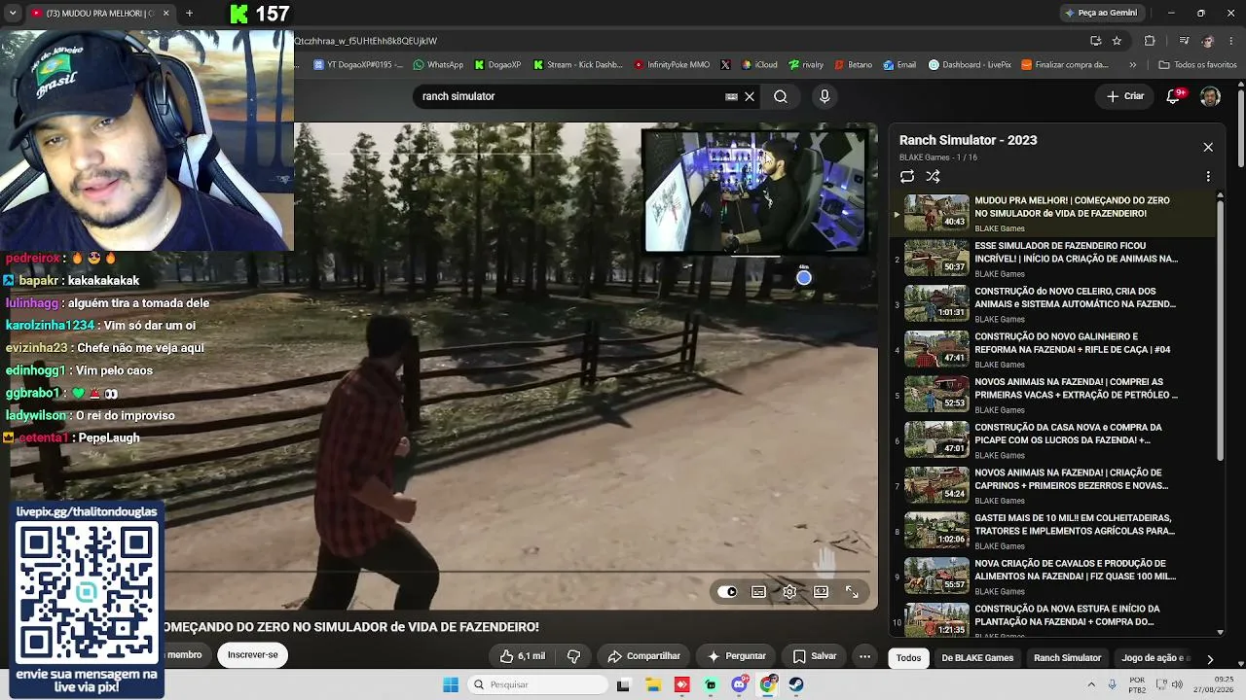Like the video with 6,1 mil likes
The height and width of the screenshot is (700, 1246).
pyautogui.click(x=523, y=656)
